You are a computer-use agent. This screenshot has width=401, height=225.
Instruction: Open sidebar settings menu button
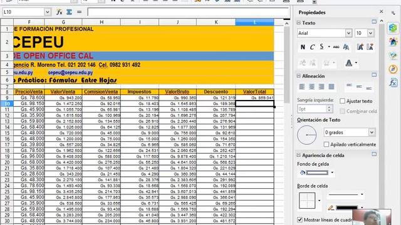[x=393, y=12]
